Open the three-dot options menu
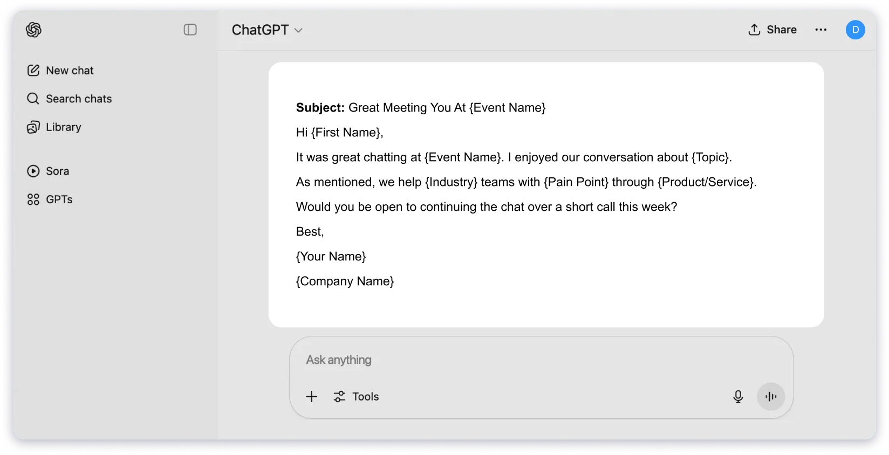Screen dimensions: 889x455 [820, 30]
